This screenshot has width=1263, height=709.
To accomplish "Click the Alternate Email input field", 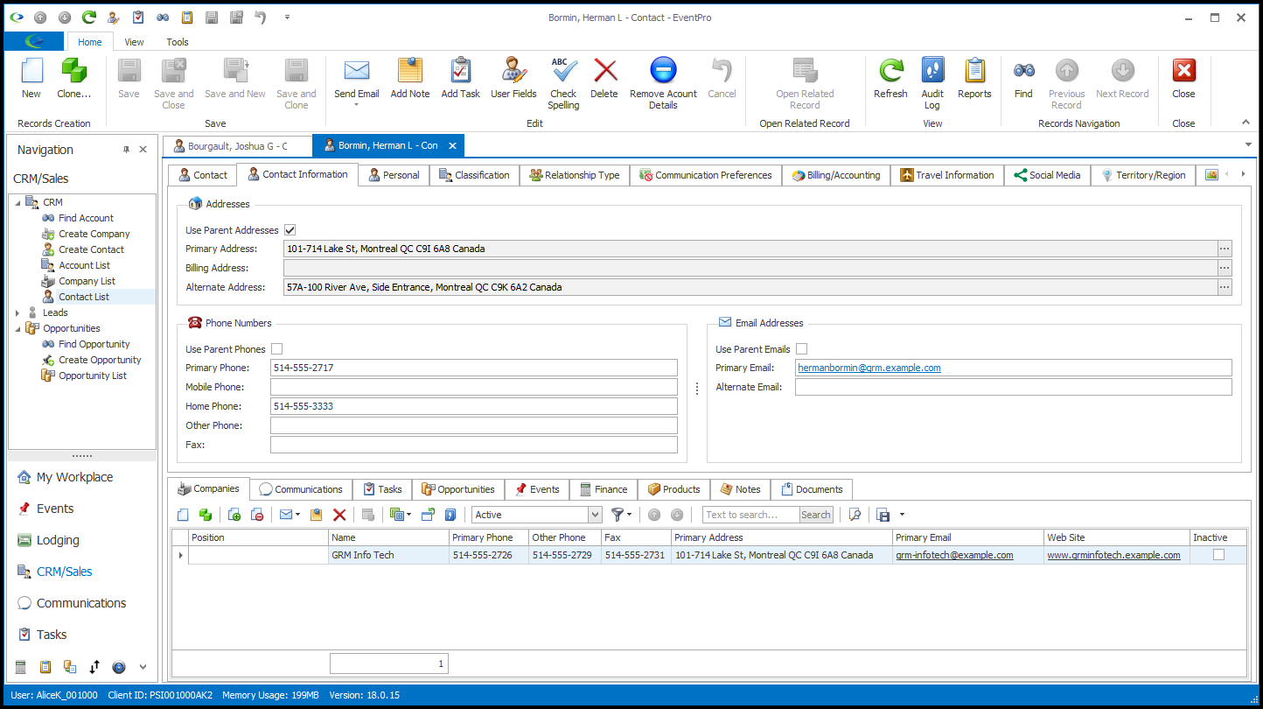I will (1013, 387).
